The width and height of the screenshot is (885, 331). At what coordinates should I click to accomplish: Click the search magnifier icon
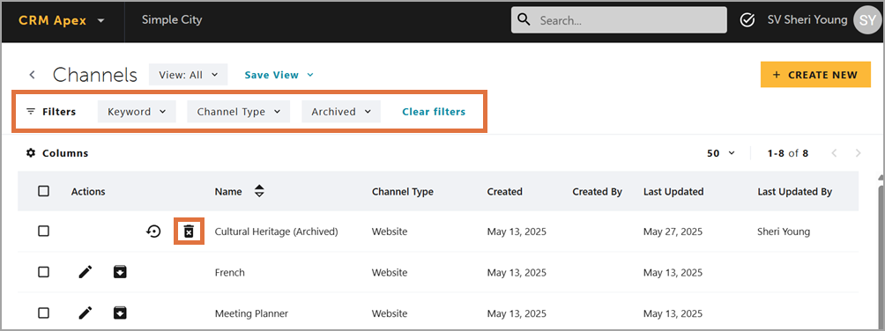click(524, 20)
